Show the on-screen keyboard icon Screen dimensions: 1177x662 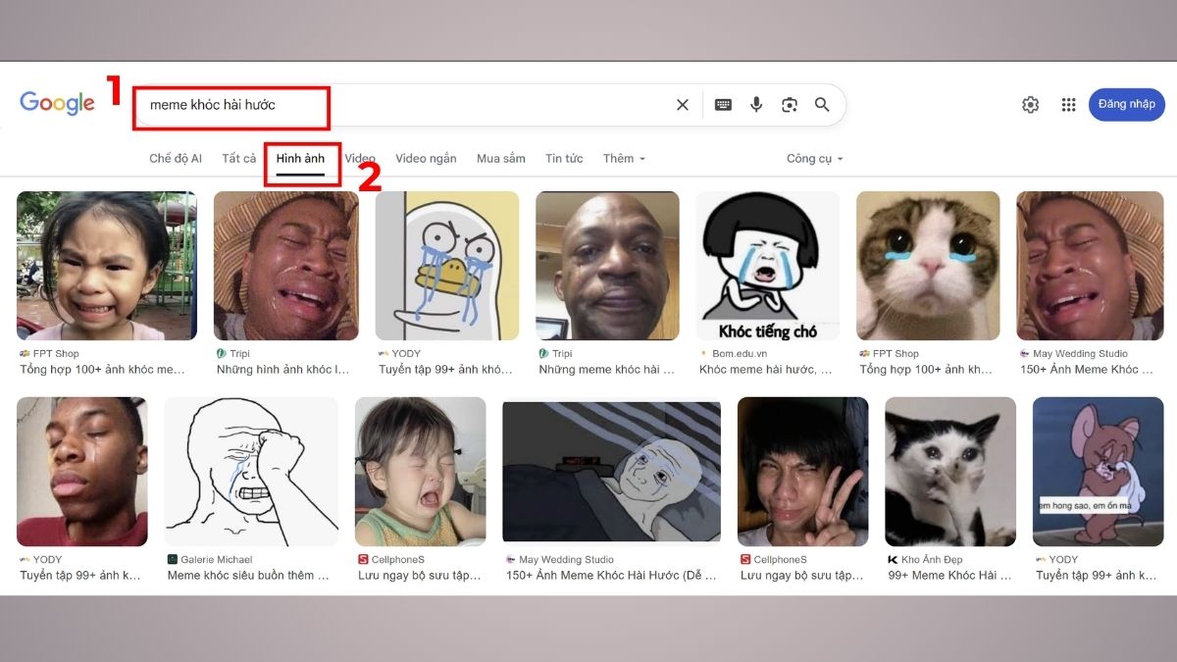[723, 104]
